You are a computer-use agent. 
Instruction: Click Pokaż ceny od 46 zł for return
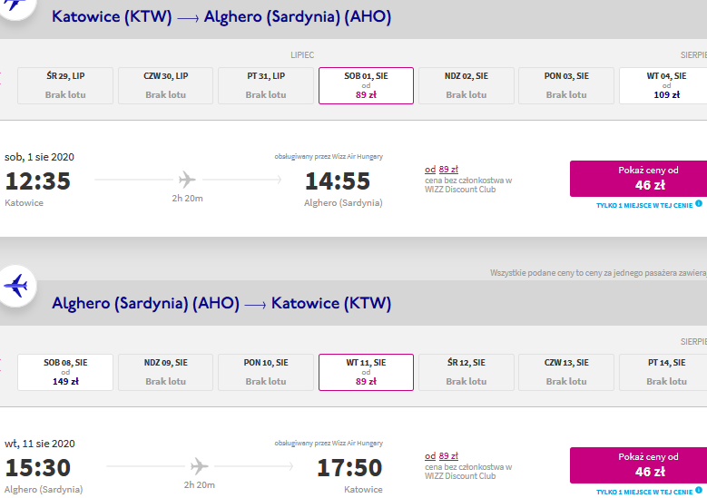[638, 465]
